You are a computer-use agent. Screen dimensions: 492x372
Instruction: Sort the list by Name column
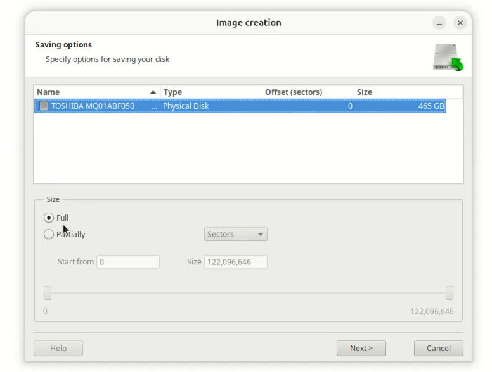97,92
